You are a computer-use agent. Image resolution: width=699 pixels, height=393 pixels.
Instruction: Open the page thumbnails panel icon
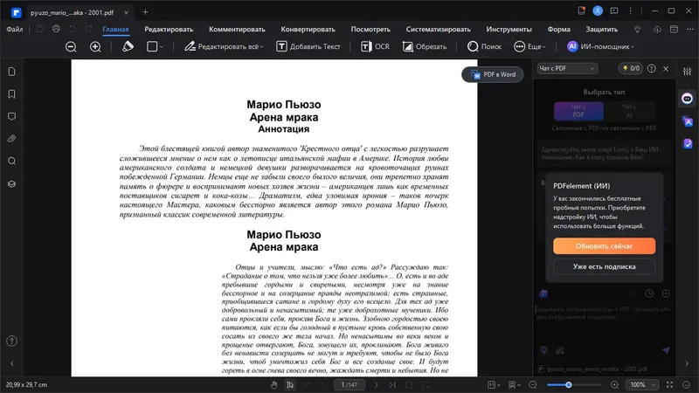pos(12,72)
